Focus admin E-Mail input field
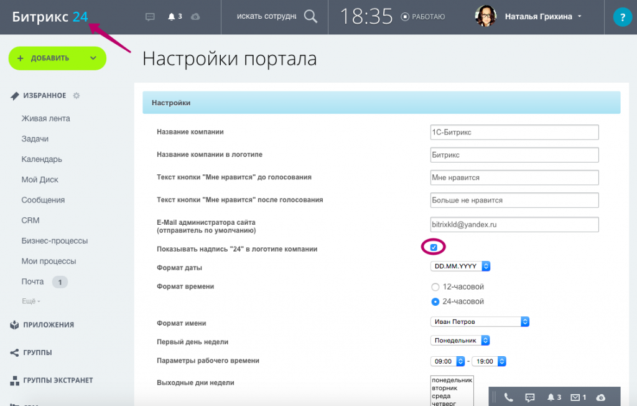Screen dimensions: 637x406 (x=514, y=225)
